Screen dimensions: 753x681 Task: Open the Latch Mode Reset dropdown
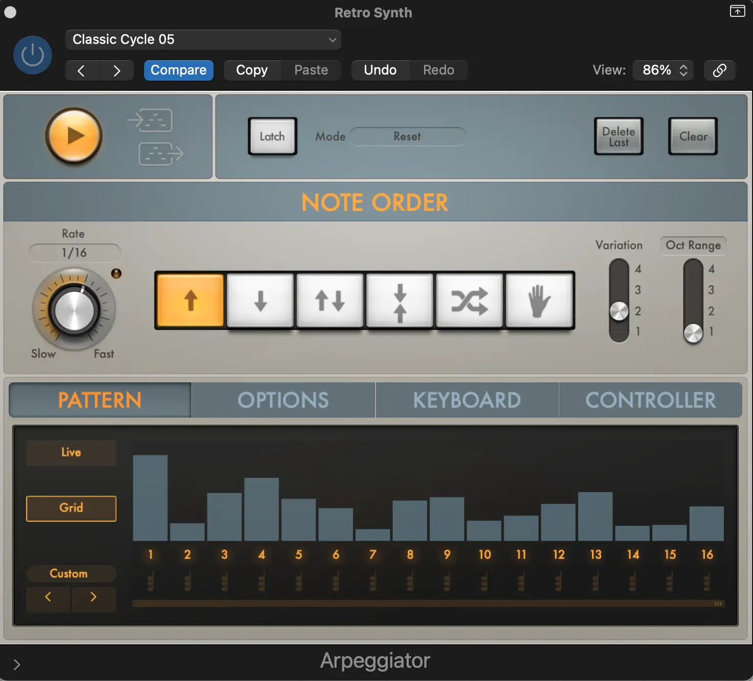tap(407, 136)
